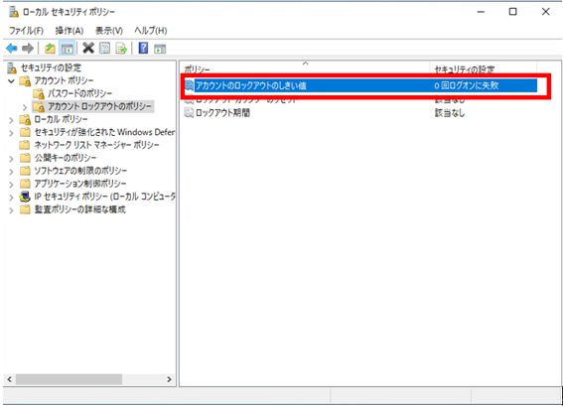Expand the 公開キーのポリシー tree node
Viewport: 563px width, 407px height.
[x=11, y=159]
